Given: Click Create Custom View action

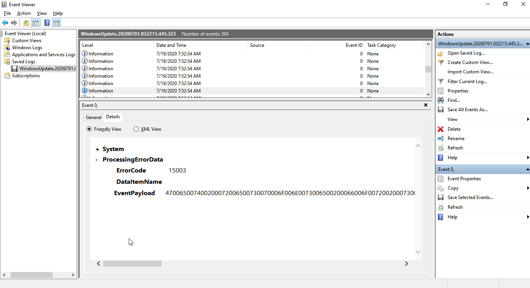Looking at the screenshot, I should (x=470, y=62).
